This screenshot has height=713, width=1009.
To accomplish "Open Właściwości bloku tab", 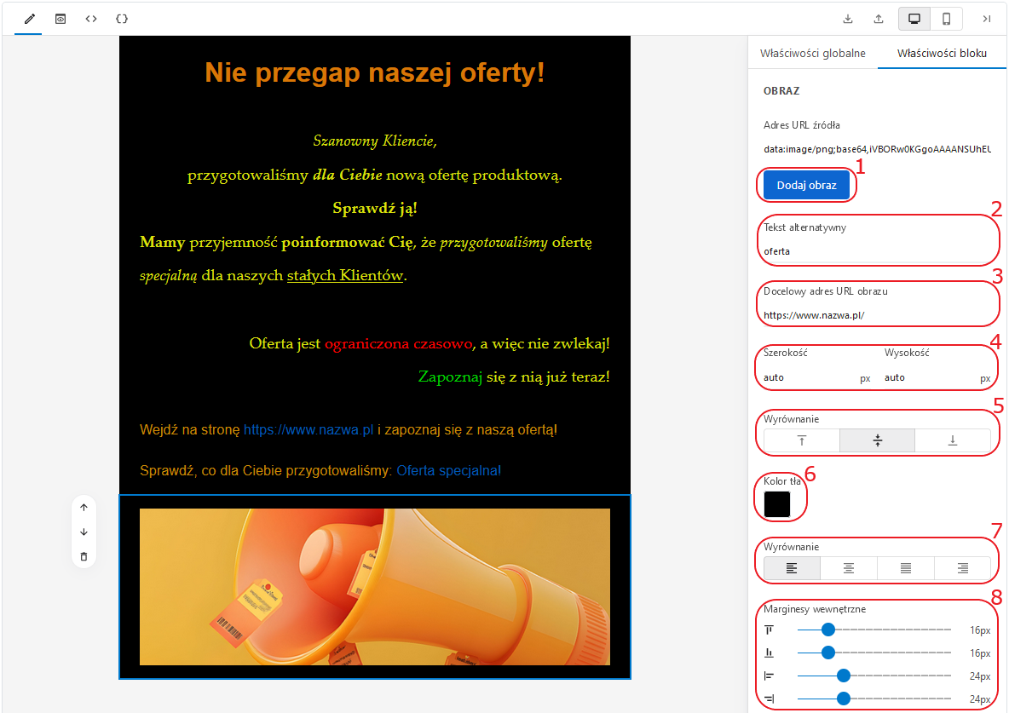I will [x=942, y=53].
